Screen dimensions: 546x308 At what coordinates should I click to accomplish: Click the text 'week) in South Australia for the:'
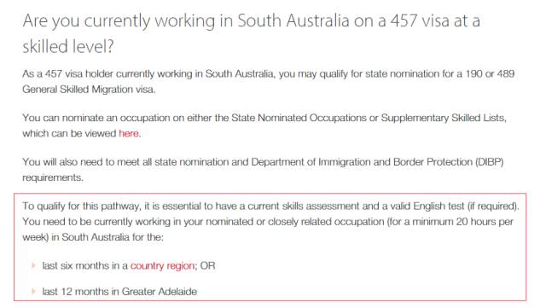(93, 237)
